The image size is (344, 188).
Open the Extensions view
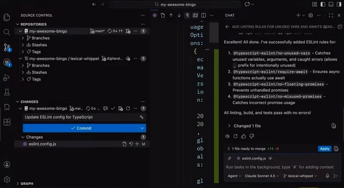(7, 122)
